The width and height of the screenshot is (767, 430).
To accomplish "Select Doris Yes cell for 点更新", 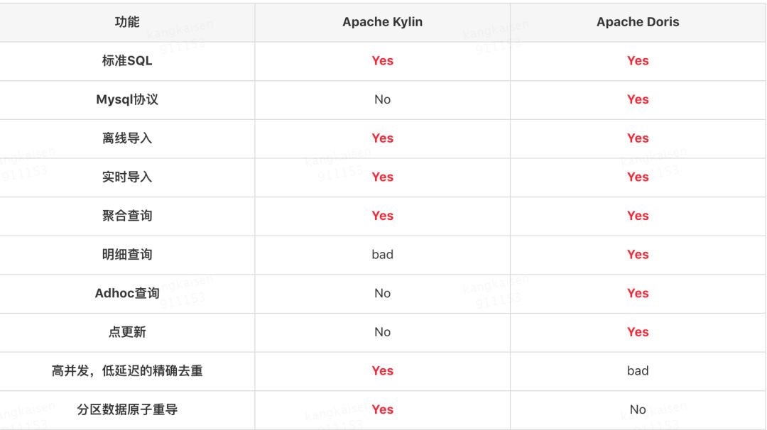I will (638, 332).
